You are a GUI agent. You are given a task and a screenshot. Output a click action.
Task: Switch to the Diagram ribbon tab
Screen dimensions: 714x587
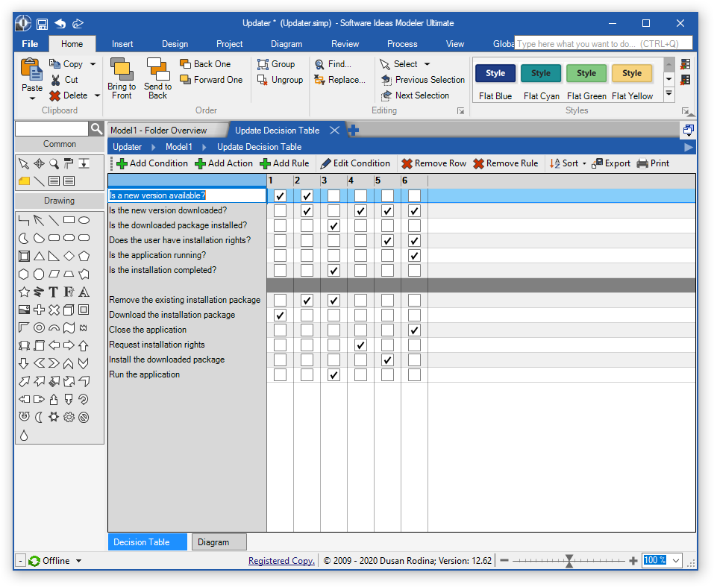pyautogui.click(x=286, y=44)
